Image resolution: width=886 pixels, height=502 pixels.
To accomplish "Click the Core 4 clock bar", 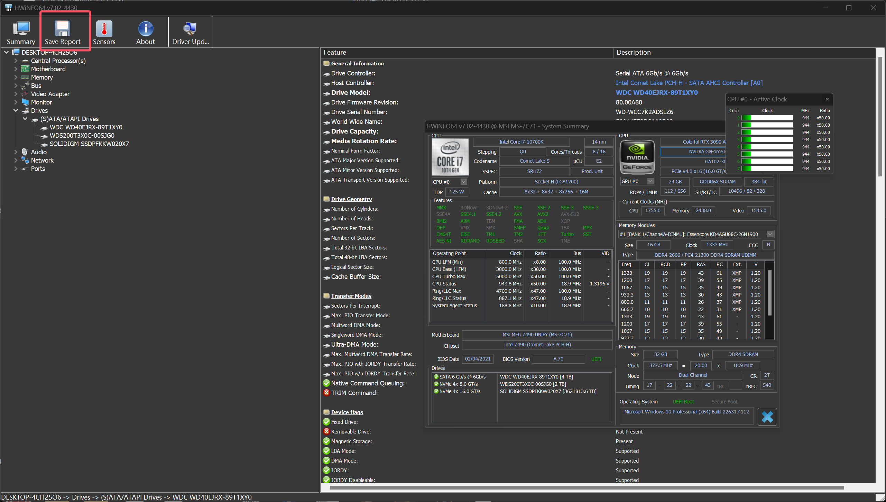I will tap(767, 147).
